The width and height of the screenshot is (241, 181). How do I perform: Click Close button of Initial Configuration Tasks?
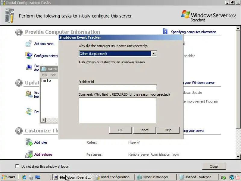[214, 167]
